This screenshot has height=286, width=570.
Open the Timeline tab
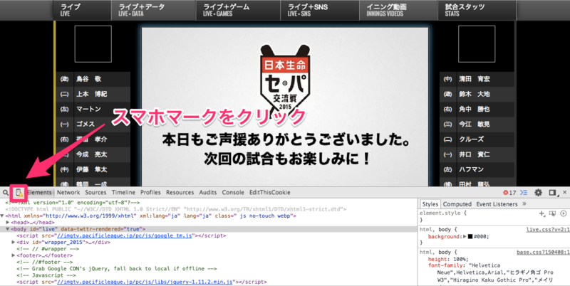(x=123, y=192)
